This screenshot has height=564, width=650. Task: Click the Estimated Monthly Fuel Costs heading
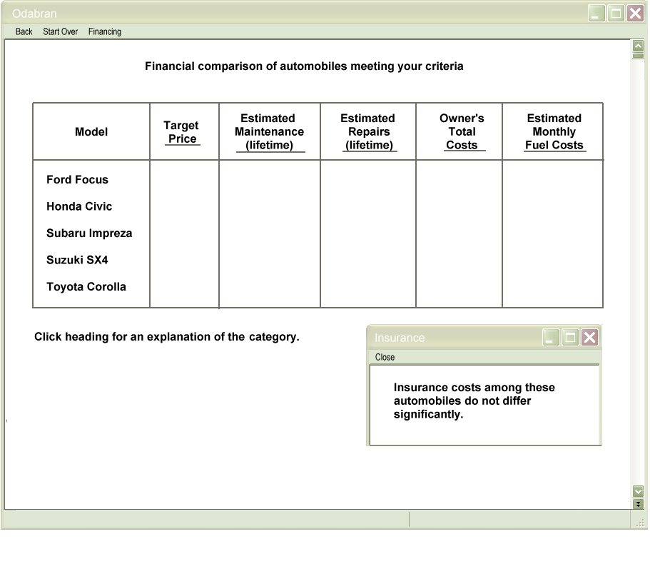tap(554, 131)
